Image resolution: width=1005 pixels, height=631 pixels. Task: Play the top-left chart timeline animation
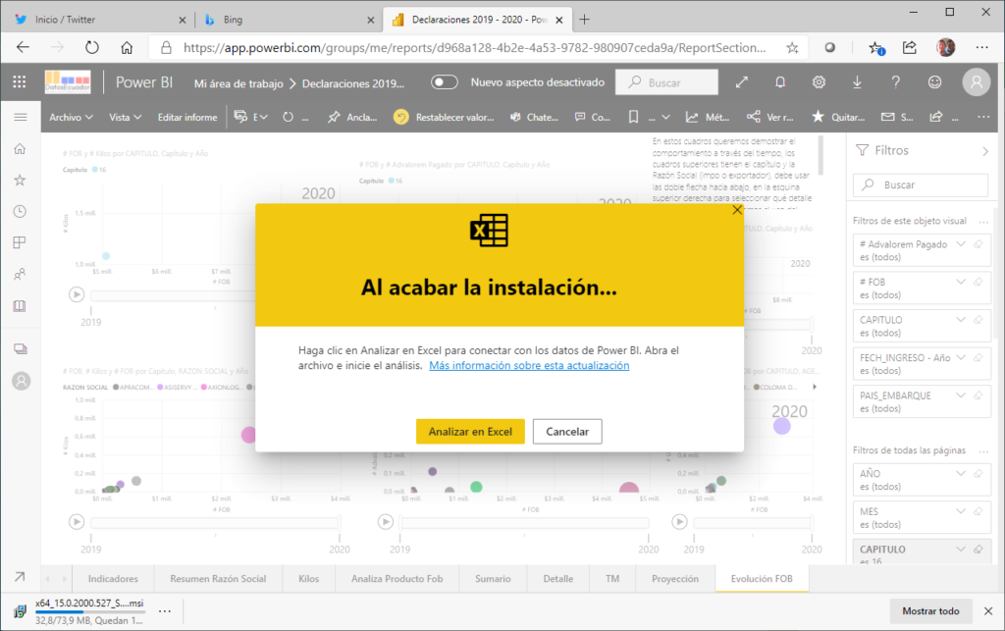click(x=77, y=294)
